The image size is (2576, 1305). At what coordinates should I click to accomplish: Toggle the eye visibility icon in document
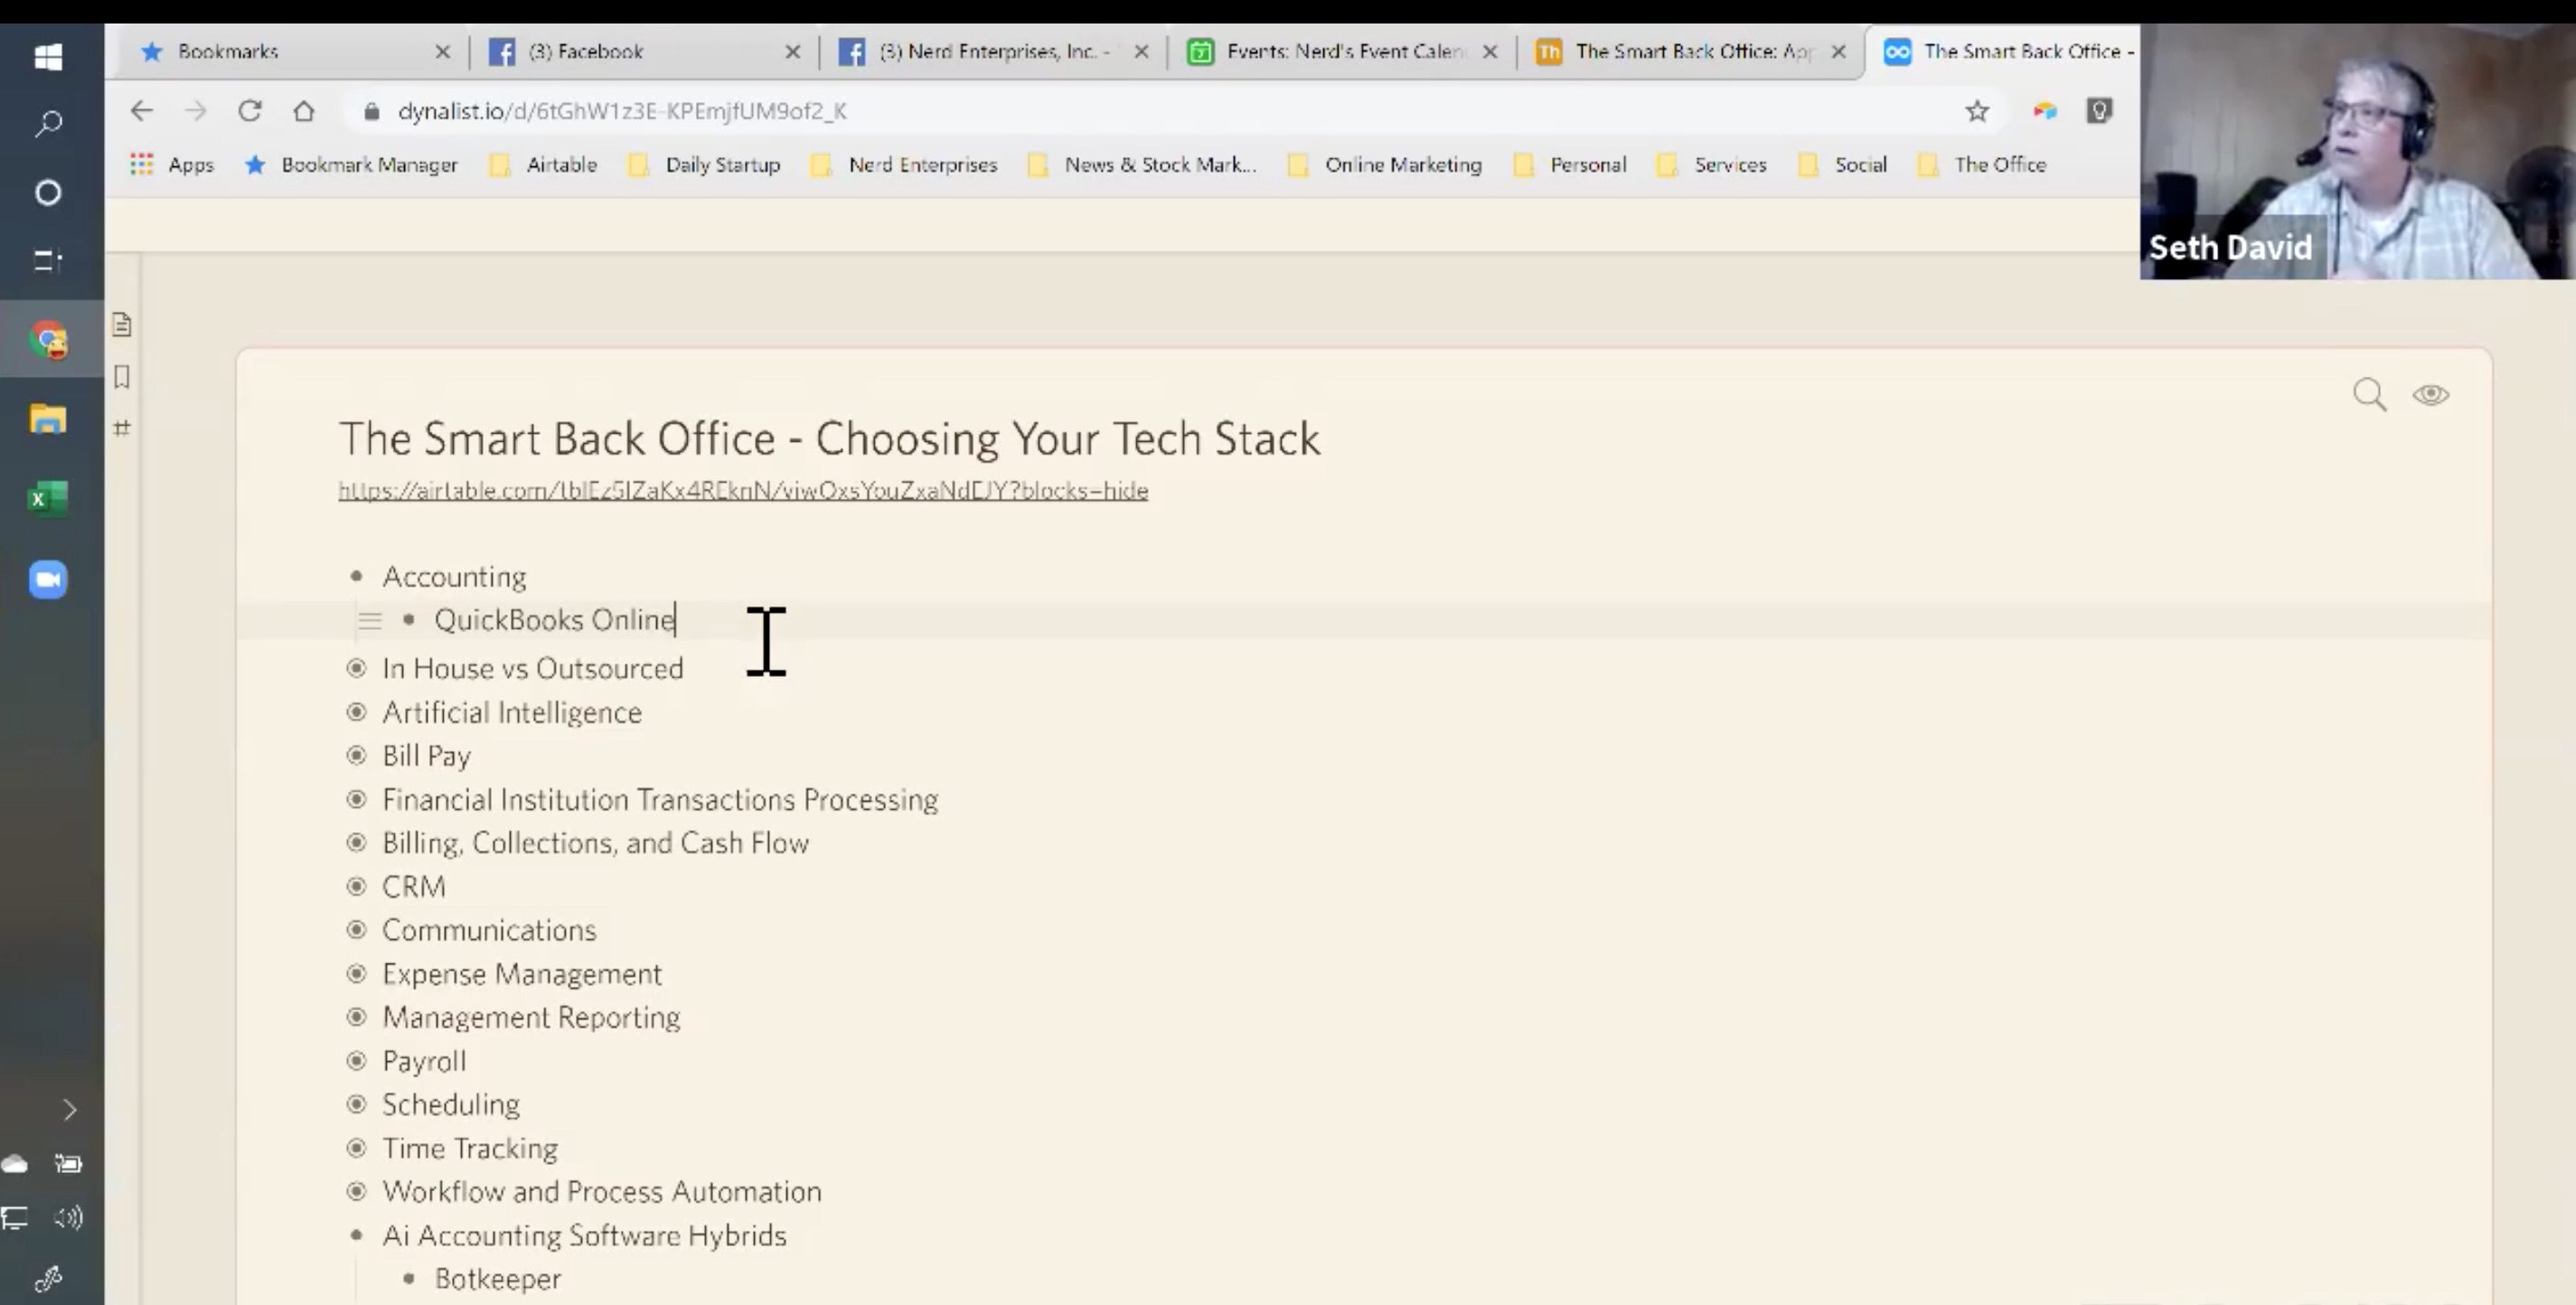(2430, 394)
